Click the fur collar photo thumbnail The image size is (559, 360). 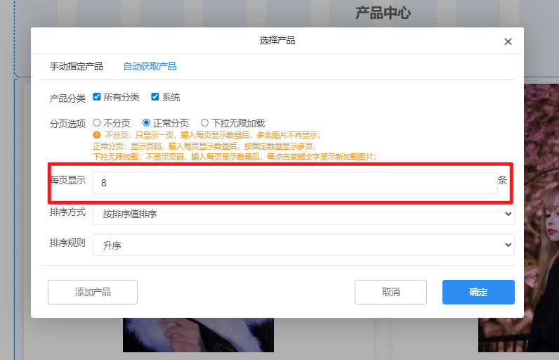(x=198, y=335)
